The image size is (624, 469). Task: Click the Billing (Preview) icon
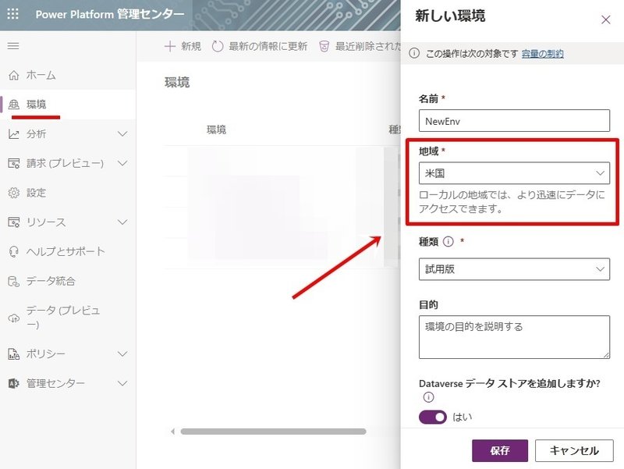coord(13,163)
